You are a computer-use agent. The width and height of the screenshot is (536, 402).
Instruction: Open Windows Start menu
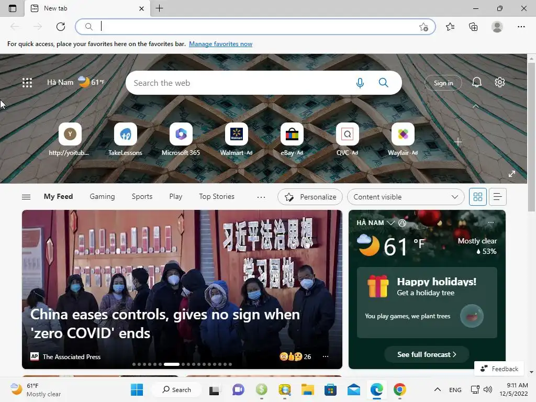click(x=137, y=389)
